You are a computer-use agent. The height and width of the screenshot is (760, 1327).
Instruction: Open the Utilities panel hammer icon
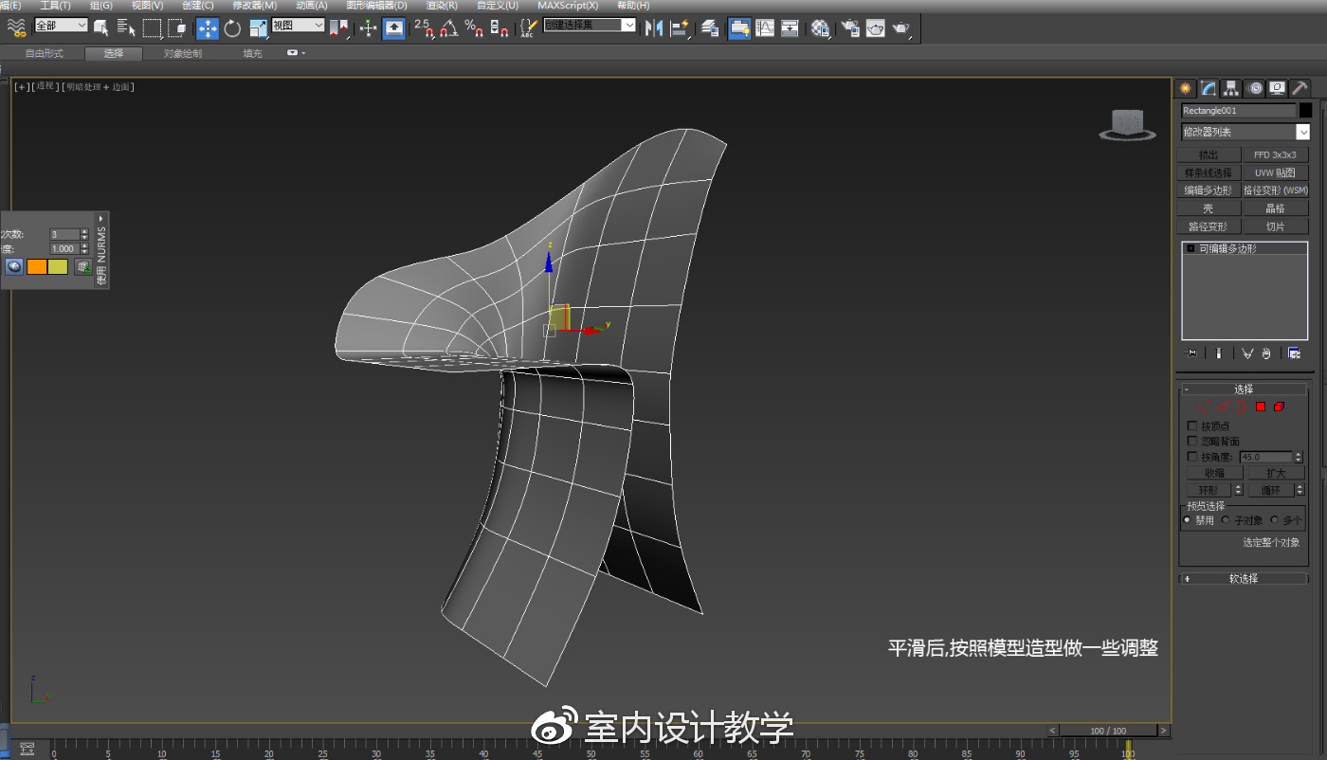click(1300, 87)
